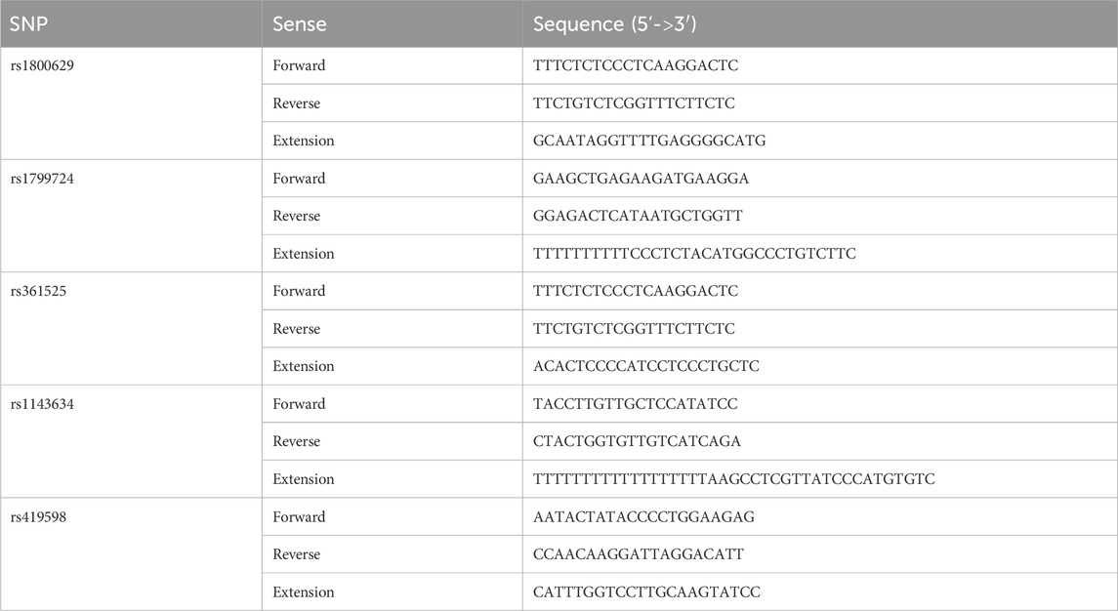The image size is (1118, 611).
Task: Click sequence GGAGACTCATAATGCTGGTT
Action: 638,216
